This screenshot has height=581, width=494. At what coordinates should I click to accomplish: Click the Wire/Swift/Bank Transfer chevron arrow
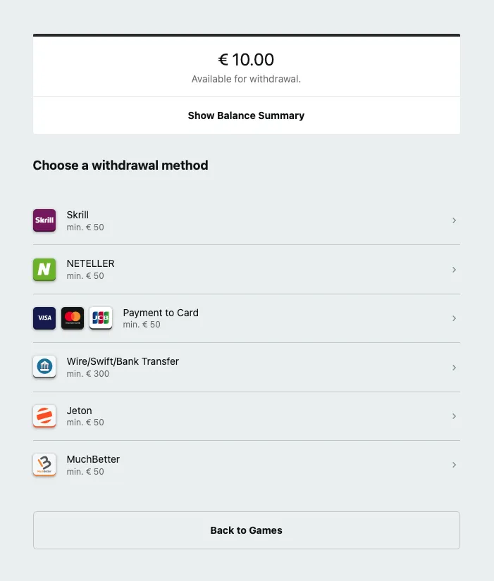[x=454, y=368]
